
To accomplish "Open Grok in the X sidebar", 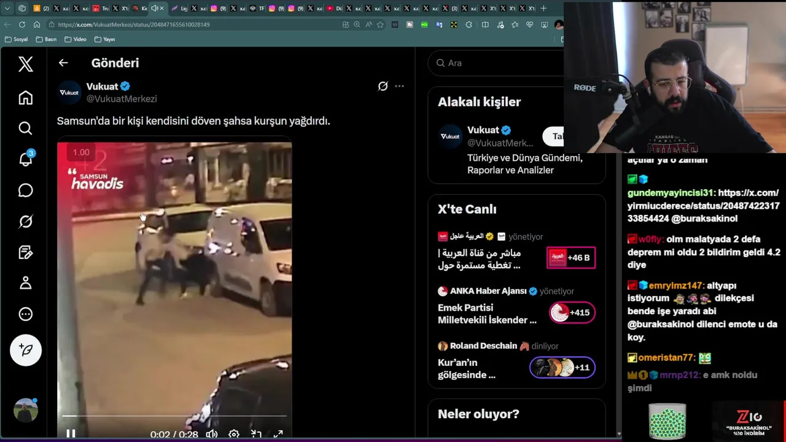I will (x=25, y=221).
